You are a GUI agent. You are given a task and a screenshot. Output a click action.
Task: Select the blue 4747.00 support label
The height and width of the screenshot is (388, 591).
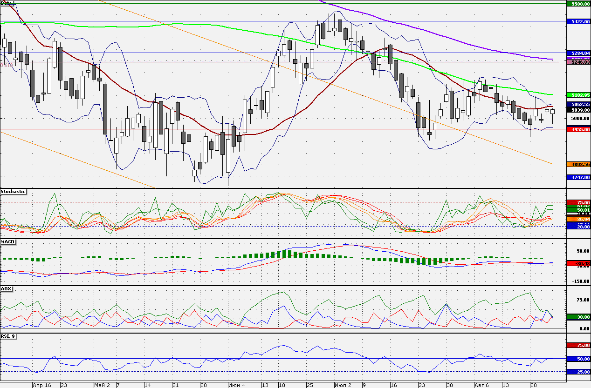[x=578, y=177]
